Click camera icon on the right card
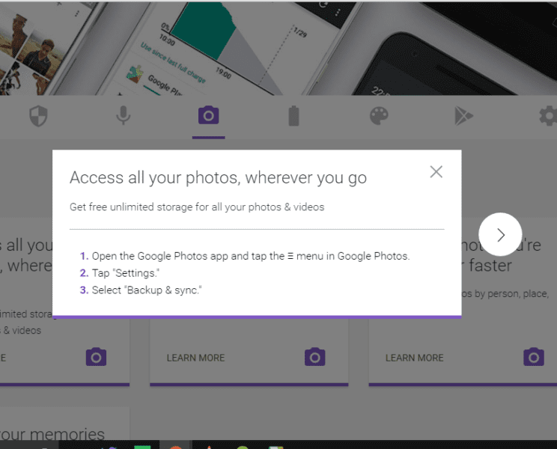Viewport: 557px width, 449px height. [x=534, y=357]
